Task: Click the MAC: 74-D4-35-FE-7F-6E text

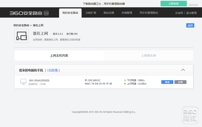Action: (98, 84)
